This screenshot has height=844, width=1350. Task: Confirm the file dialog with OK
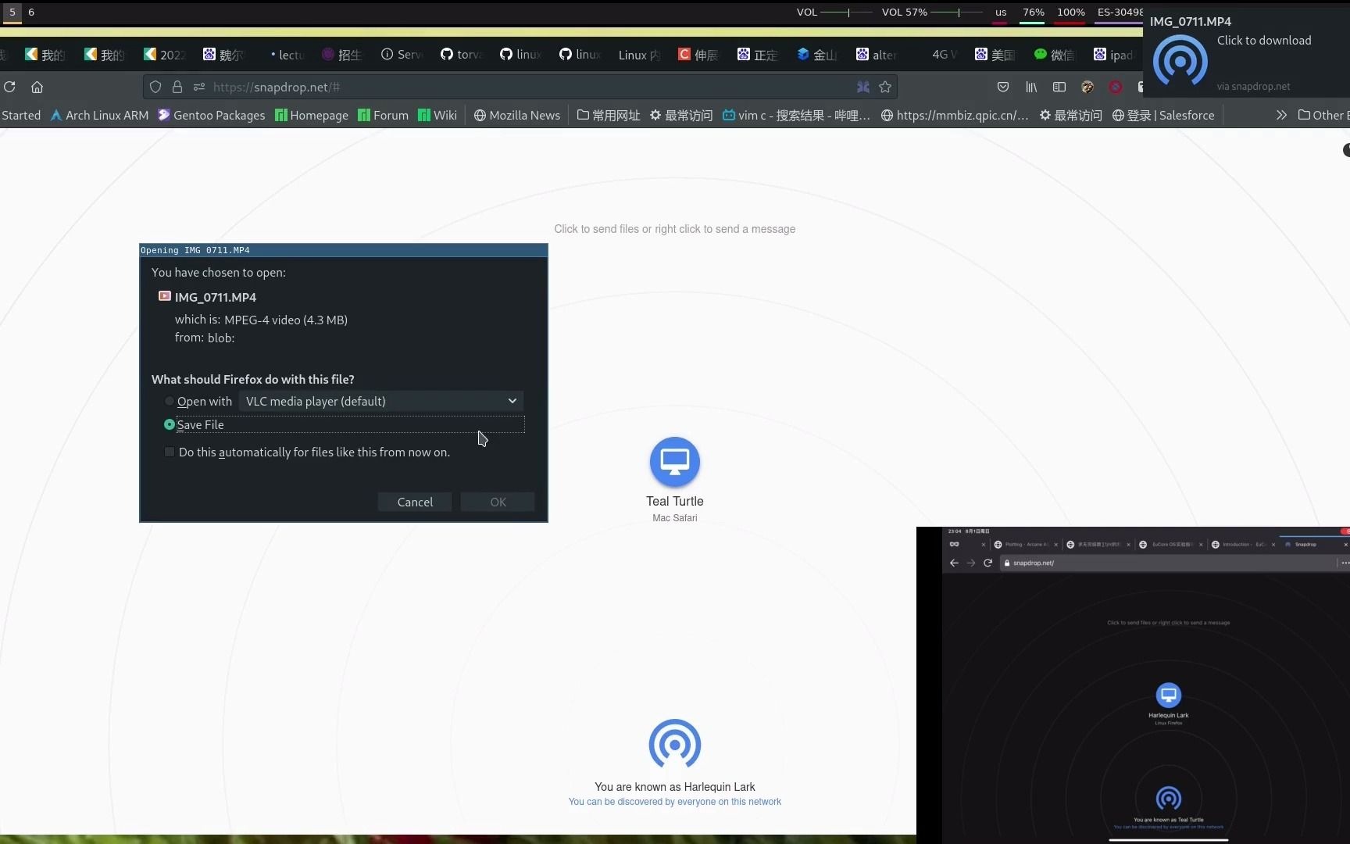point(498,502)
